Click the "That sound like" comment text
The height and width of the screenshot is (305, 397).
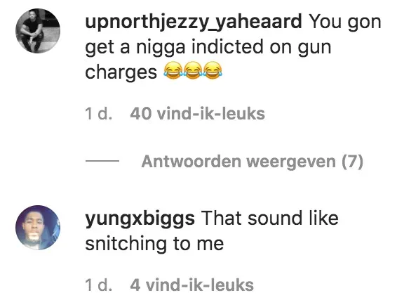(270, 219)
